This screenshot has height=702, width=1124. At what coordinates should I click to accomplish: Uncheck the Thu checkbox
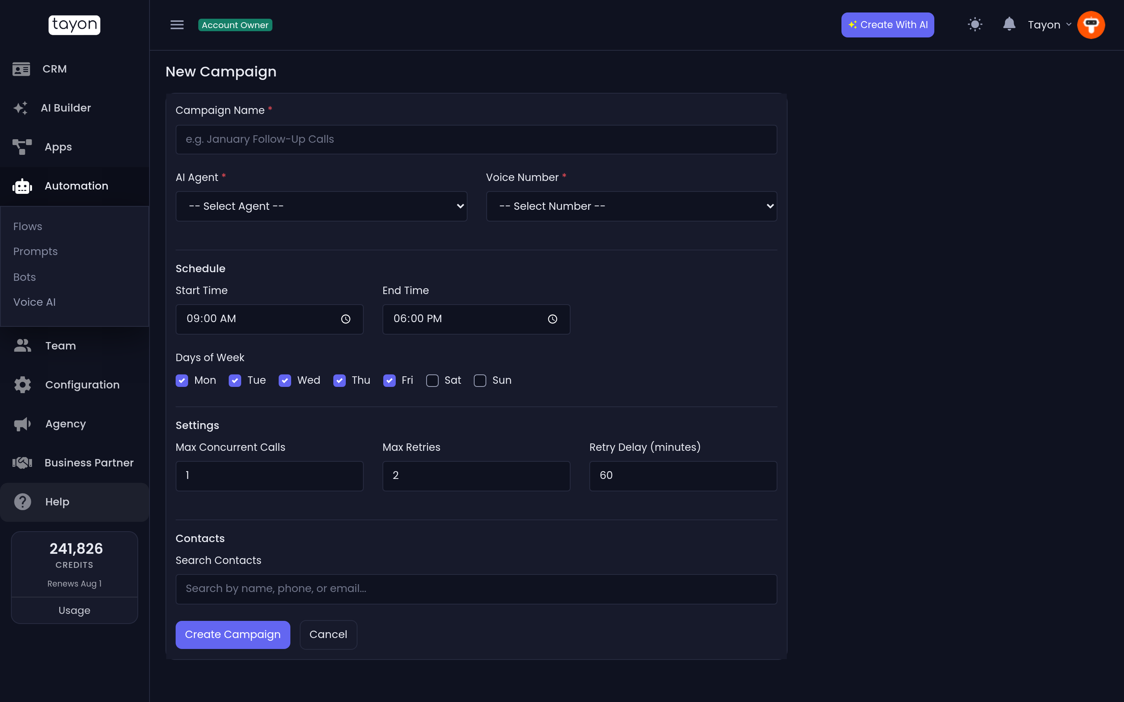click(x=339, y=380)
